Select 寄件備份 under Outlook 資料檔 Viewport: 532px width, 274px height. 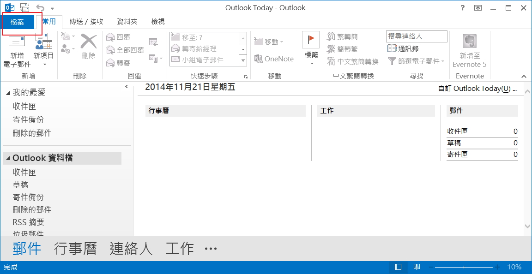tap(28, 197)
